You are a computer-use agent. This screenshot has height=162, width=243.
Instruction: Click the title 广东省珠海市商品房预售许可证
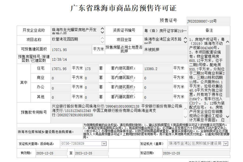point(123,8)
